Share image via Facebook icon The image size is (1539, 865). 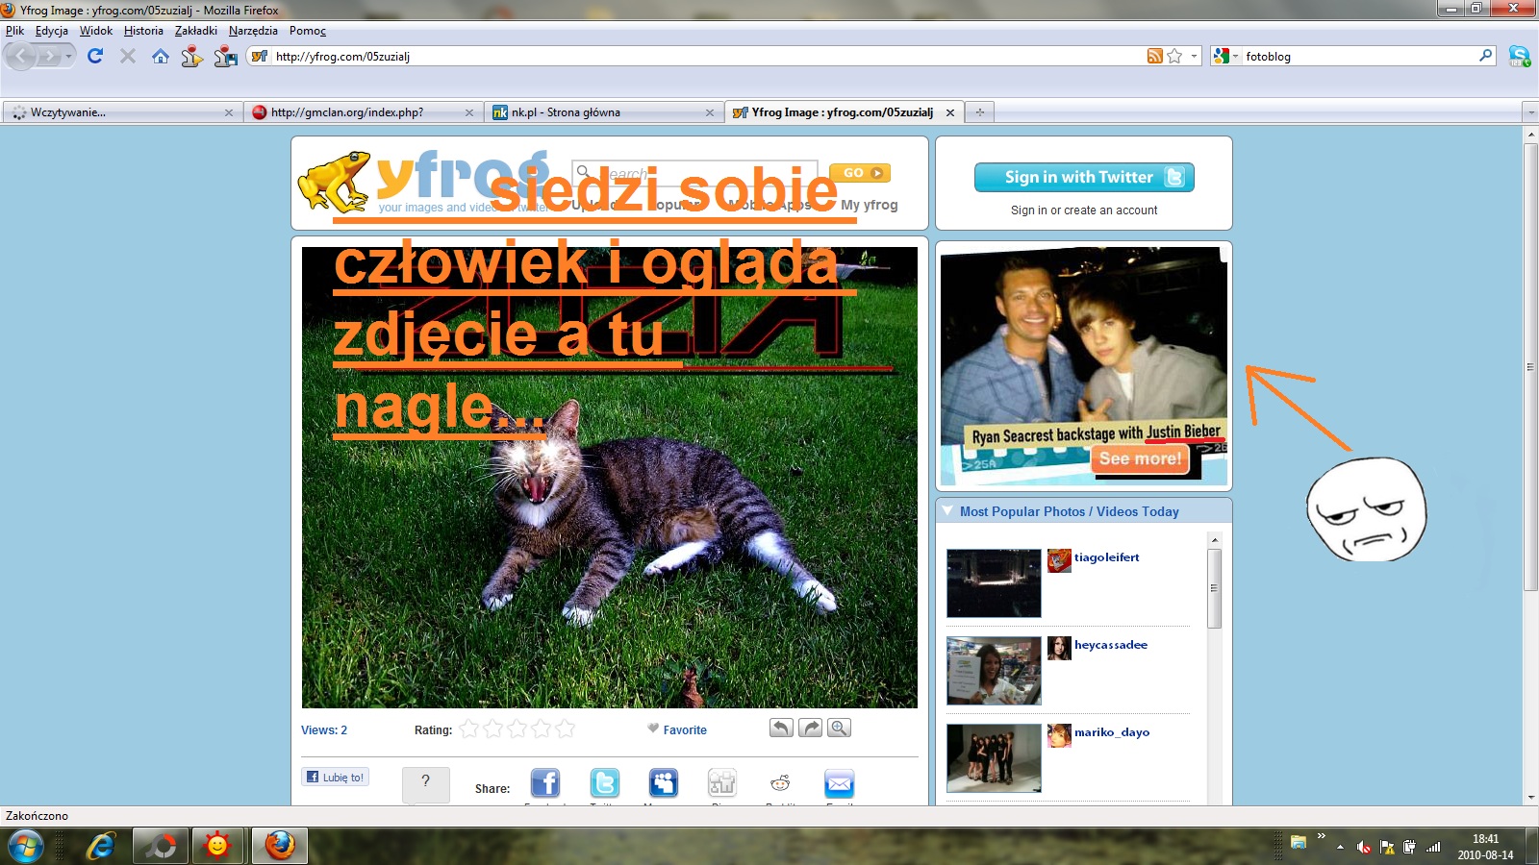[545, 783]
